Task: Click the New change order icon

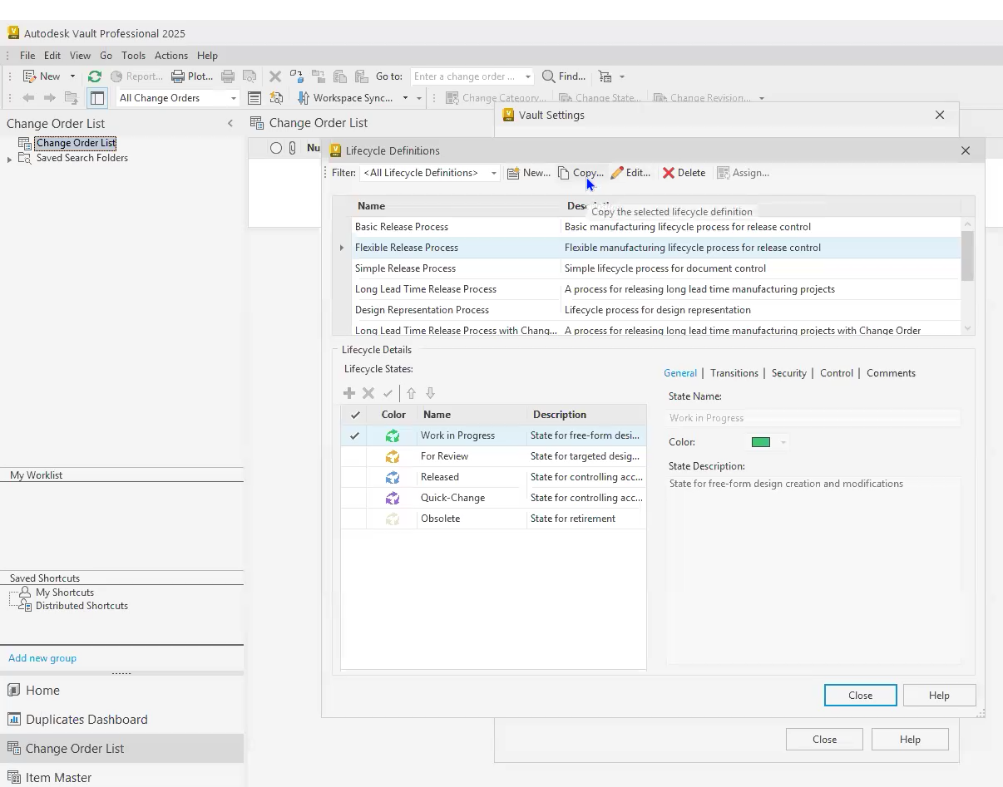Action: tap(29, 76)
